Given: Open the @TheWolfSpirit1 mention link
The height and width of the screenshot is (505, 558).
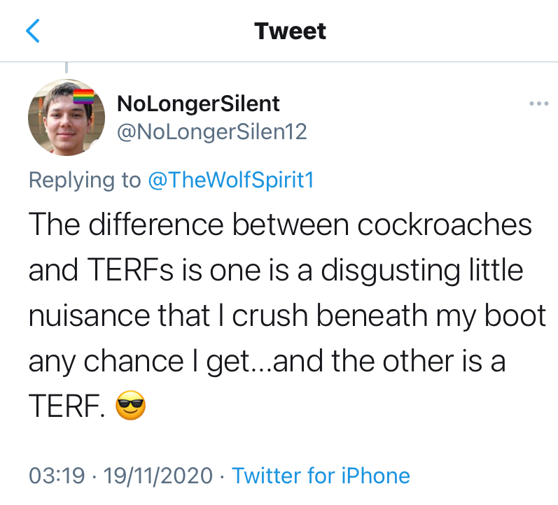Looking at the screenshot, I should point(231,180).
